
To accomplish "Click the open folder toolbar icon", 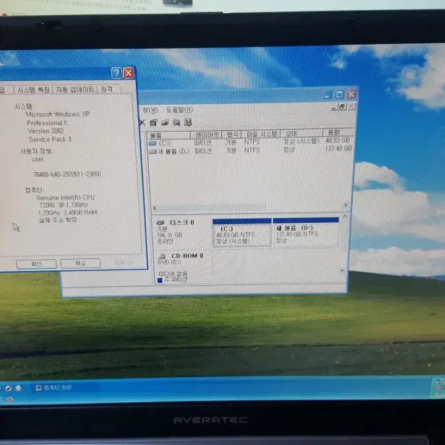I will pyautogui.click(x=165, y=123).
